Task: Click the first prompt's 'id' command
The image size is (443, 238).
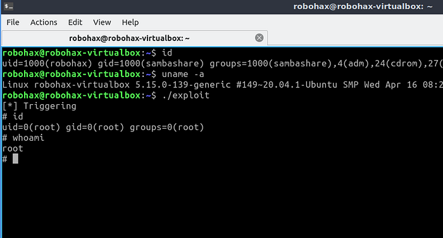Action: (167, 53)
